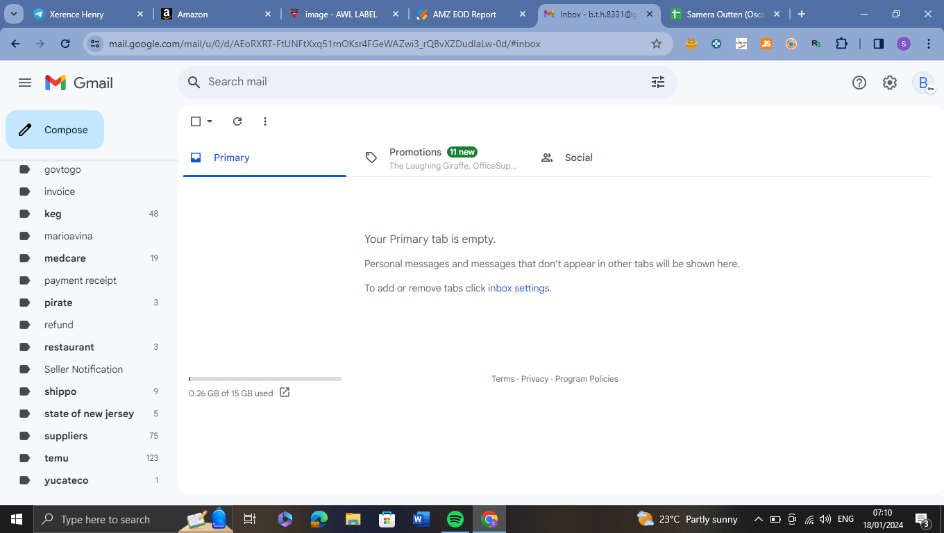Go back to the previous page
This screenshot has height=533, width=944.
click(15, 44)
